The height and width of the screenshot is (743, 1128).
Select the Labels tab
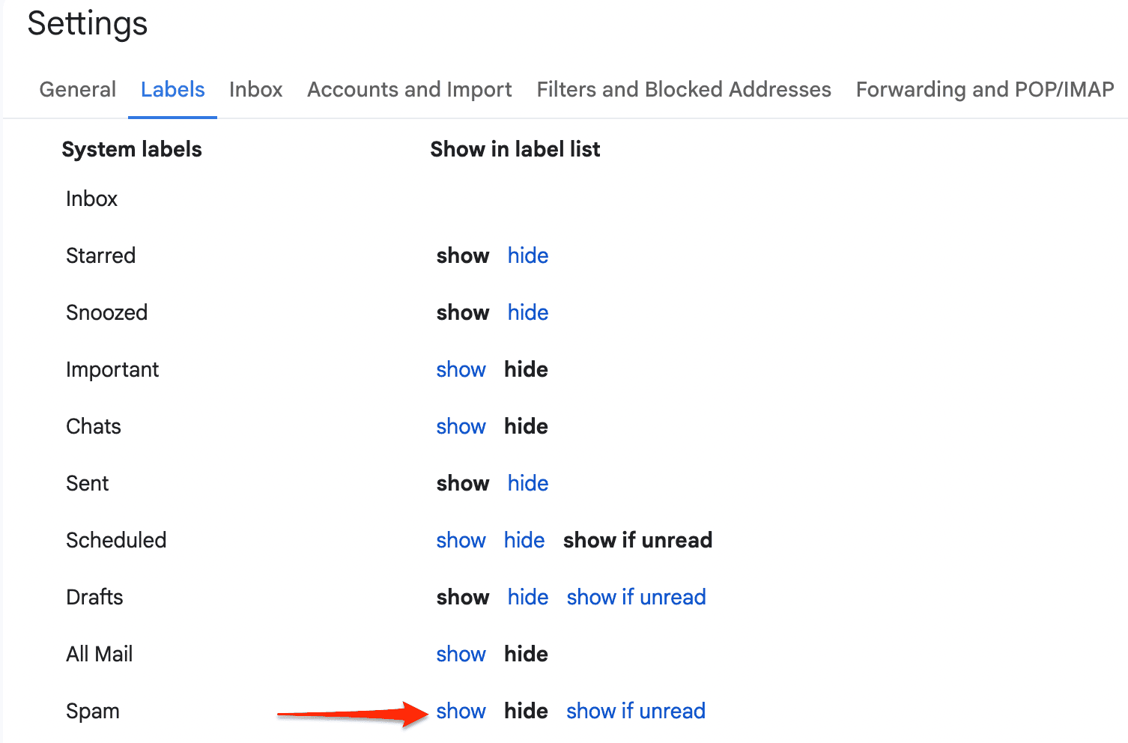tap(172, 89)
